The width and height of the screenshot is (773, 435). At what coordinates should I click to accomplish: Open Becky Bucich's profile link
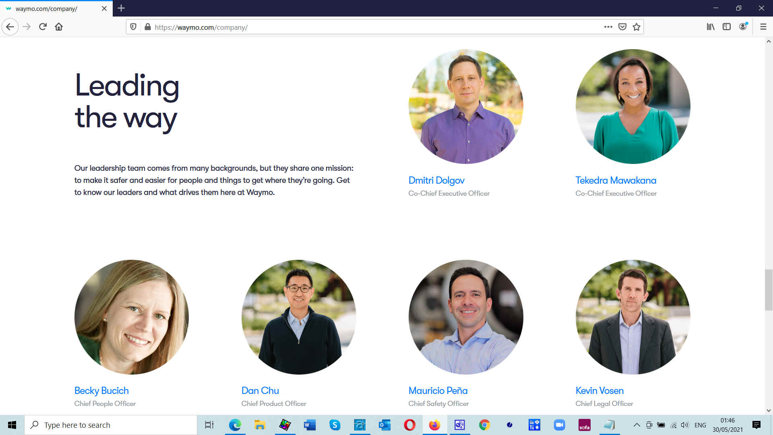(101, 391)
